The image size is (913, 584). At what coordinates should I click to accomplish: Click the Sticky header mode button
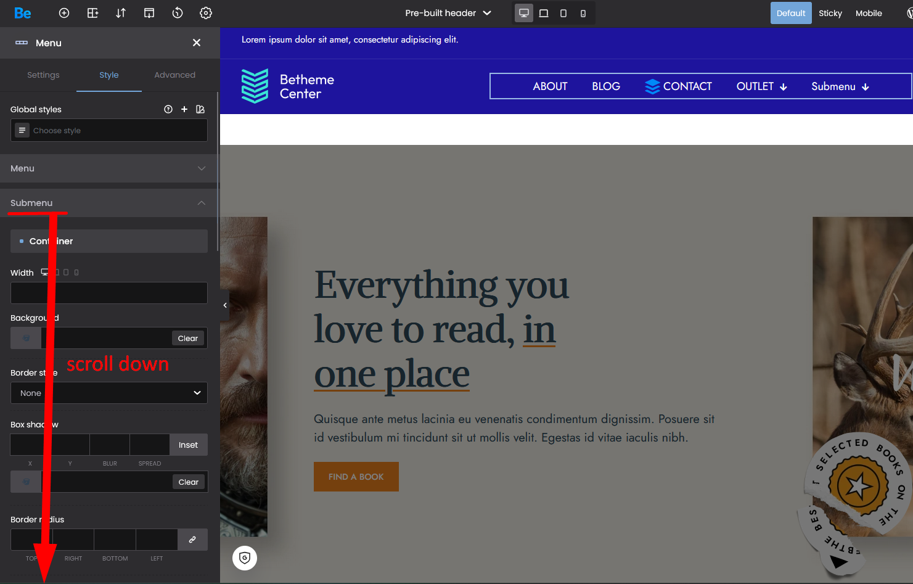tap(830, 13)
